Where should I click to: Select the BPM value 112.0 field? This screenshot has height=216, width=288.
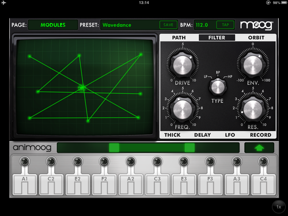click(204, 25)
